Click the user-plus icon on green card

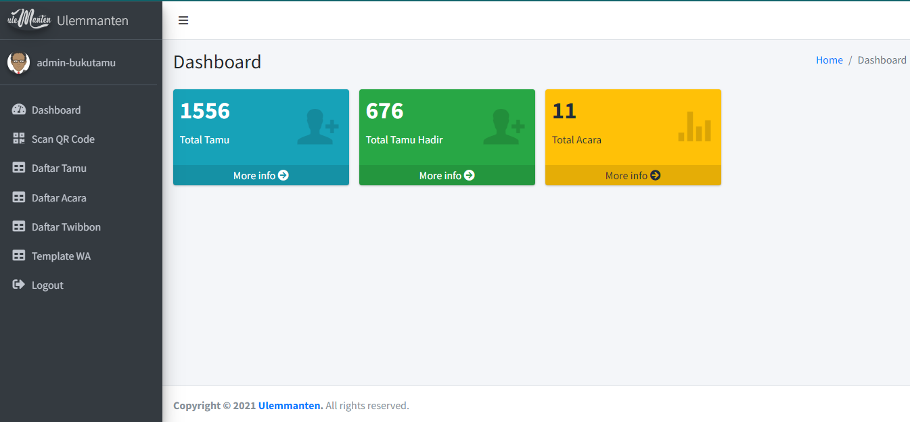point(503,127)
